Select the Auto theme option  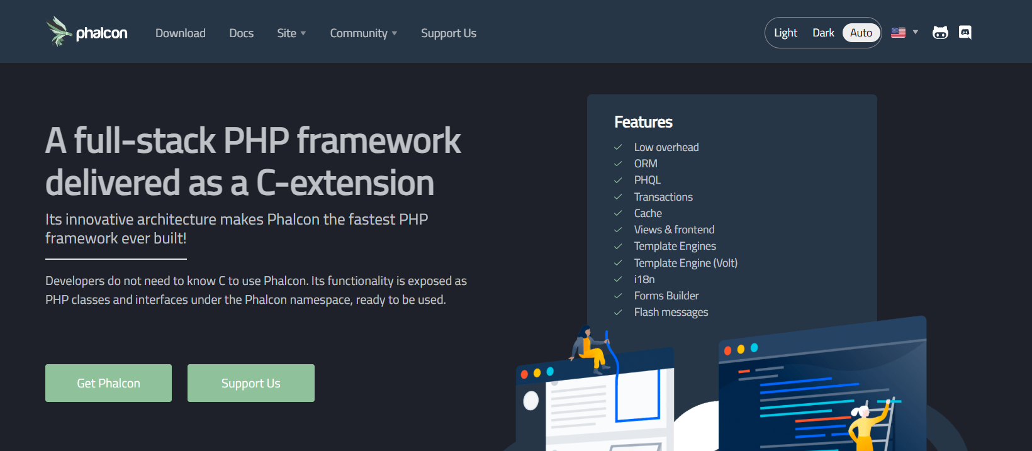861,33
